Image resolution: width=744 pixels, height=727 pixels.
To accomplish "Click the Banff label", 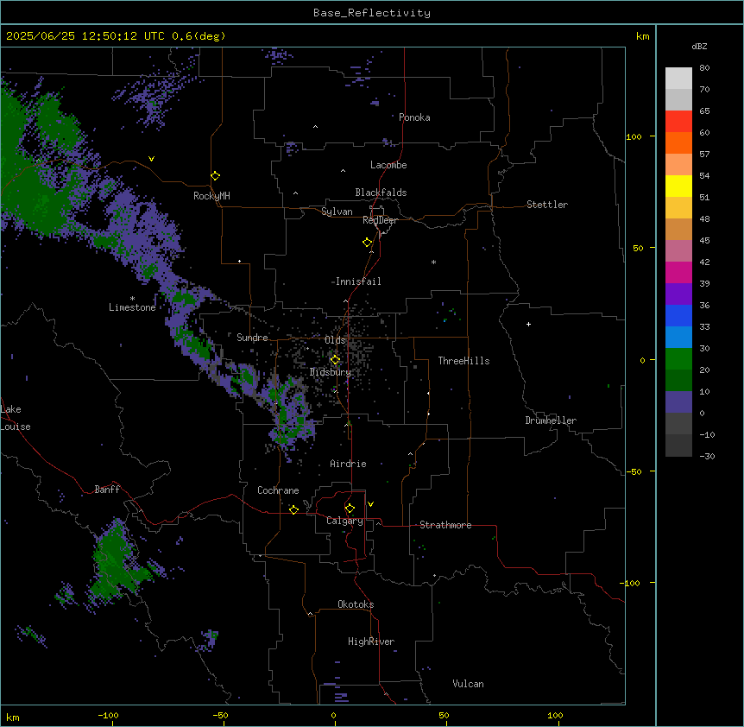I will (107, 490).
